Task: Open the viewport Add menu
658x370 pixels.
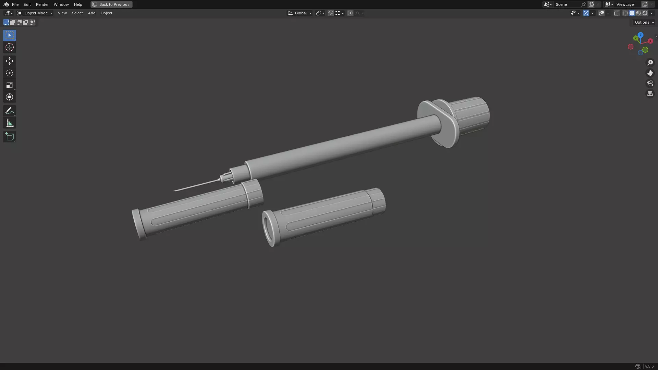Action: [92, 13]
